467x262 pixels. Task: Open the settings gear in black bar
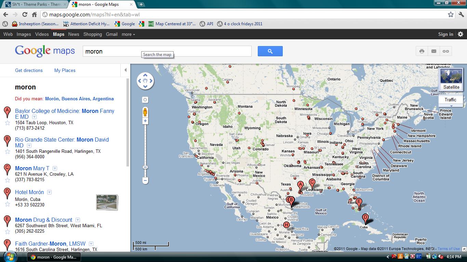(461, 34)
